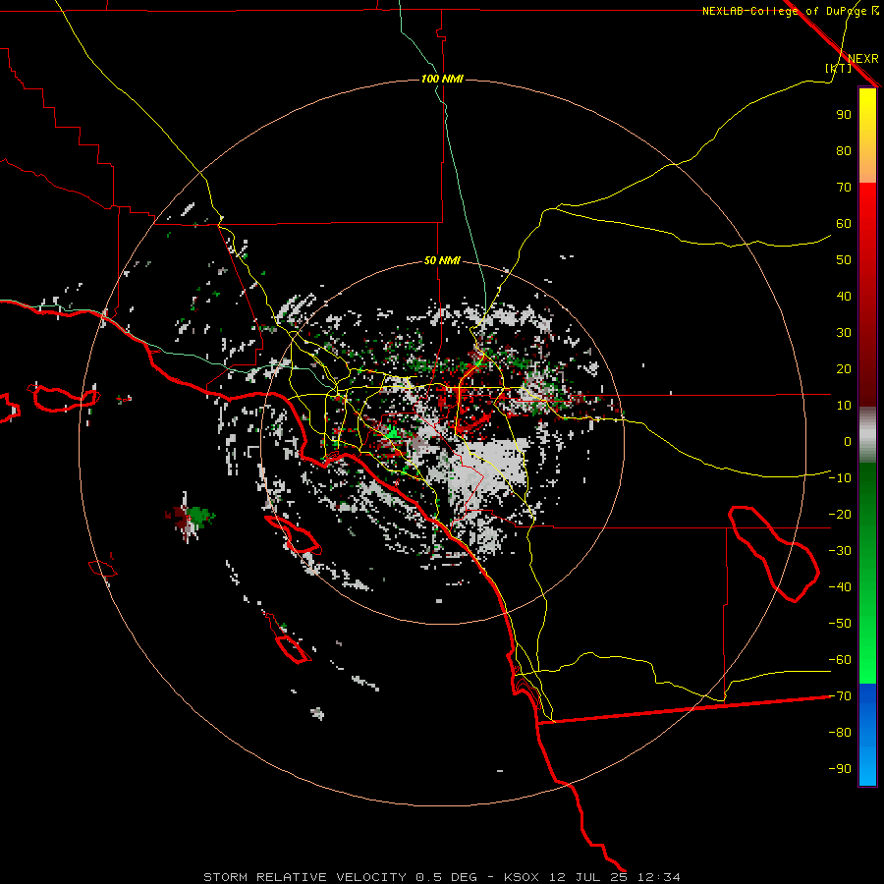Image resolution: width=884 pixels, height=884 pixels.
Task: Click the -10 value on the velocity scale
Action: coord(840,478)
